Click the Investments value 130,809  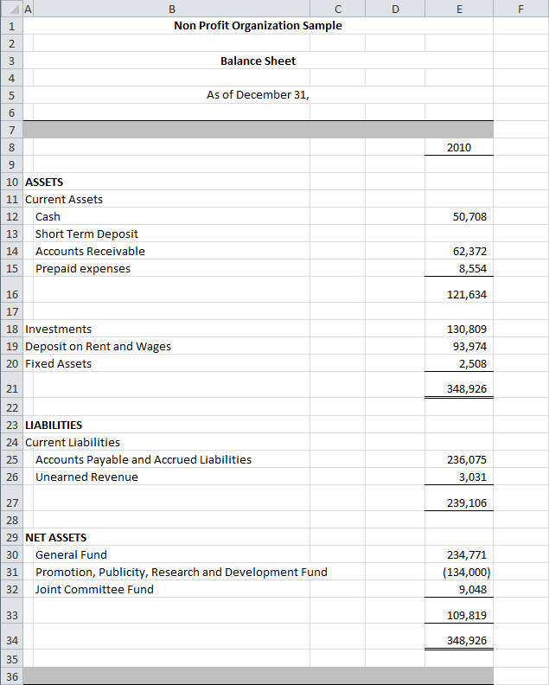point(458,329)
